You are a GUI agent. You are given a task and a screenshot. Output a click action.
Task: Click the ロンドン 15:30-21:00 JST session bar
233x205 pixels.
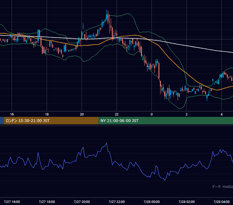[x=51, y=121]
